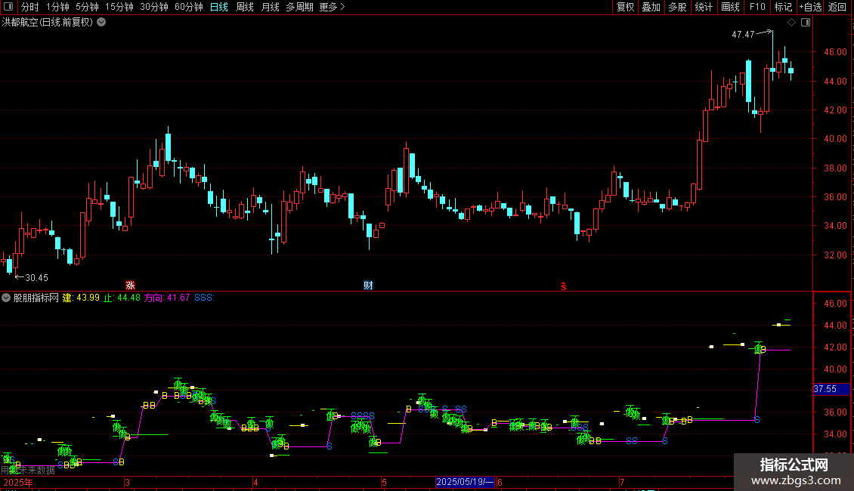The height and width of the screenshot is (491, 854).
Task: Switch to the 分时 time-share tab
Action: pos(30,7)
